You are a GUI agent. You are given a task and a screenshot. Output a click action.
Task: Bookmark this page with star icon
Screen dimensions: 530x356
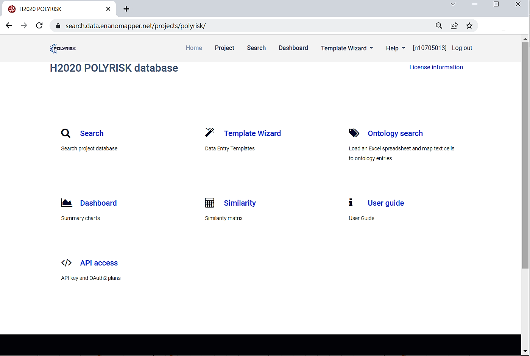point(469,25)
